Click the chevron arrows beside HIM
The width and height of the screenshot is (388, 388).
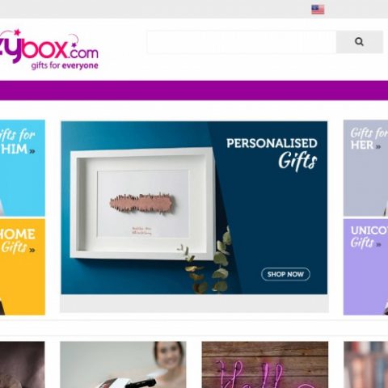click(x=32, y=151)
